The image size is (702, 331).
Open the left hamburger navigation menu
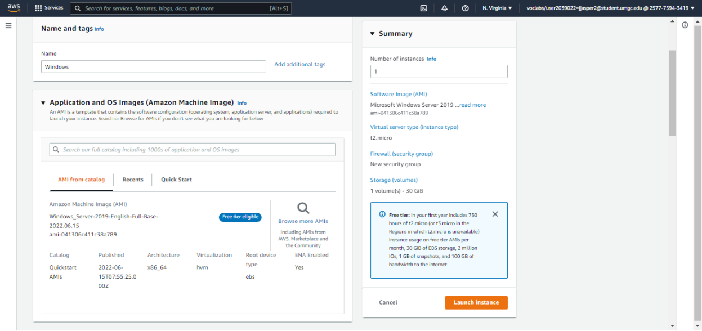pyautogui.click(x=8, y=26)
